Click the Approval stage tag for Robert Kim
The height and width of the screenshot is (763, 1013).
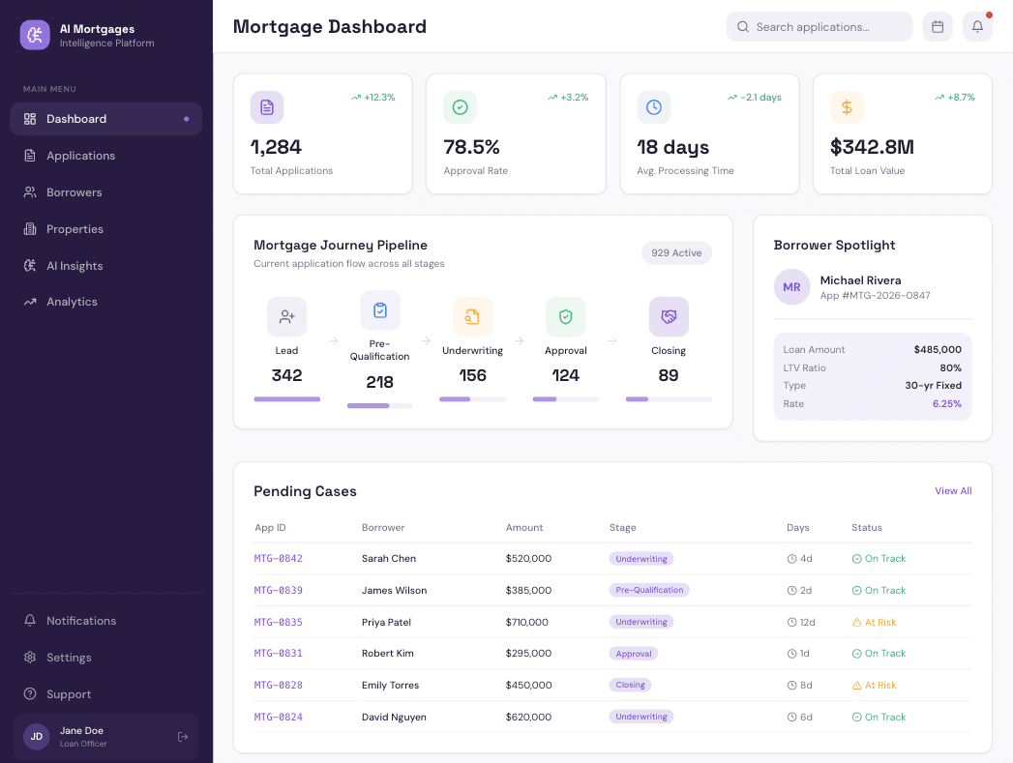coord(633,654)
